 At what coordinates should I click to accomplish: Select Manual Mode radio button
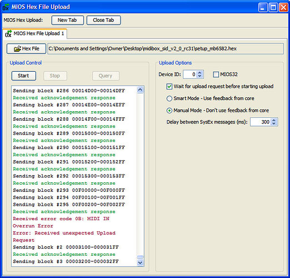pos(169,111)
